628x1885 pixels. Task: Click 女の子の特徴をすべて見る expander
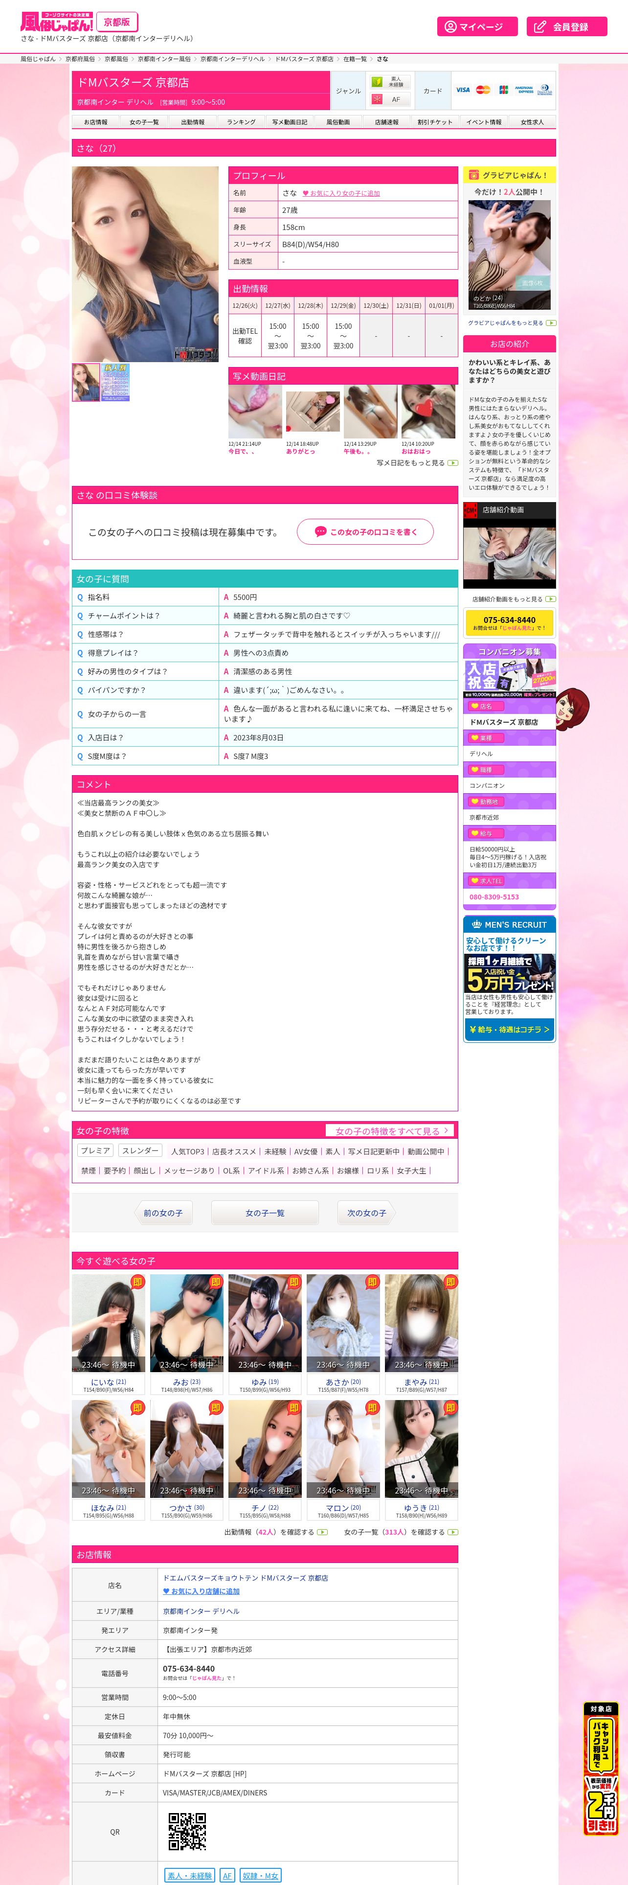tap(390, 1130)
